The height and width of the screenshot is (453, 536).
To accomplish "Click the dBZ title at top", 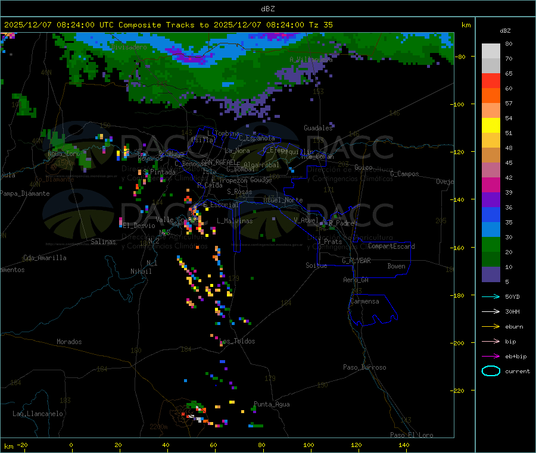I will click(267, 9).
